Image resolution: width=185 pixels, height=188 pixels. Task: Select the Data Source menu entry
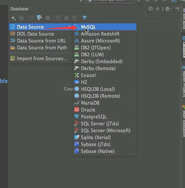coord(41,27)
